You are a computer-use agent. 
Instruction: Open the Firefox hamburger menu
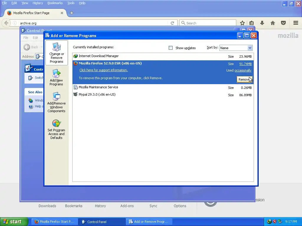tap(296, 23)
